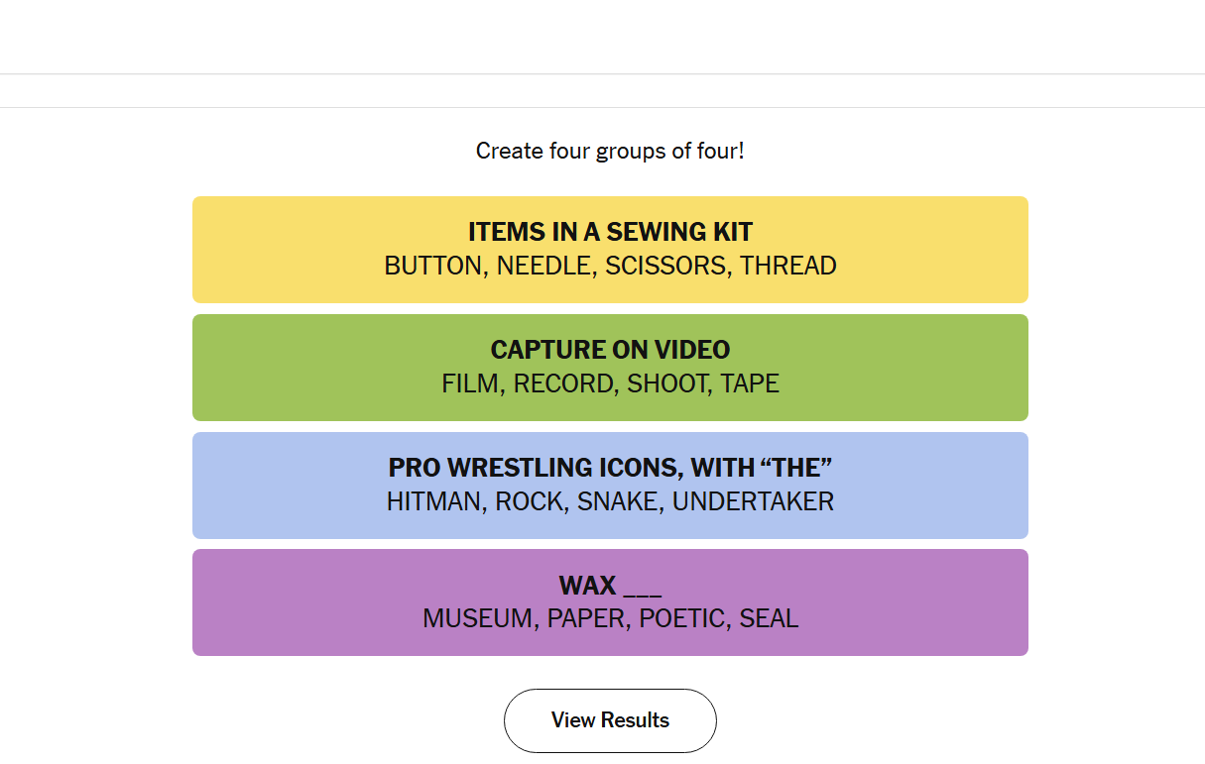Click the View Results button
Viewport: 1205px width, 764px height.
(610, 720)
